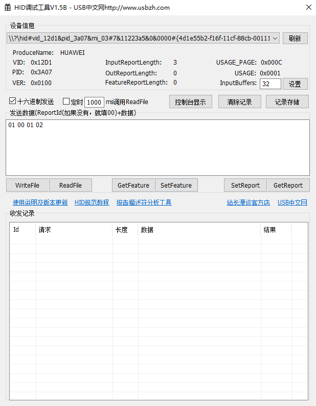Click the app icon in title bar
The image size is (316, 406).
[8, 8]
